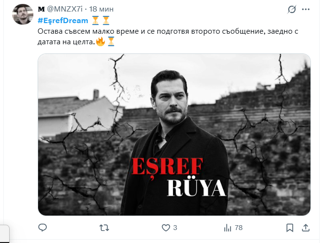323x243 pixels.
Task: Open the post's Bulgarian text body
Action: point(168,37)
